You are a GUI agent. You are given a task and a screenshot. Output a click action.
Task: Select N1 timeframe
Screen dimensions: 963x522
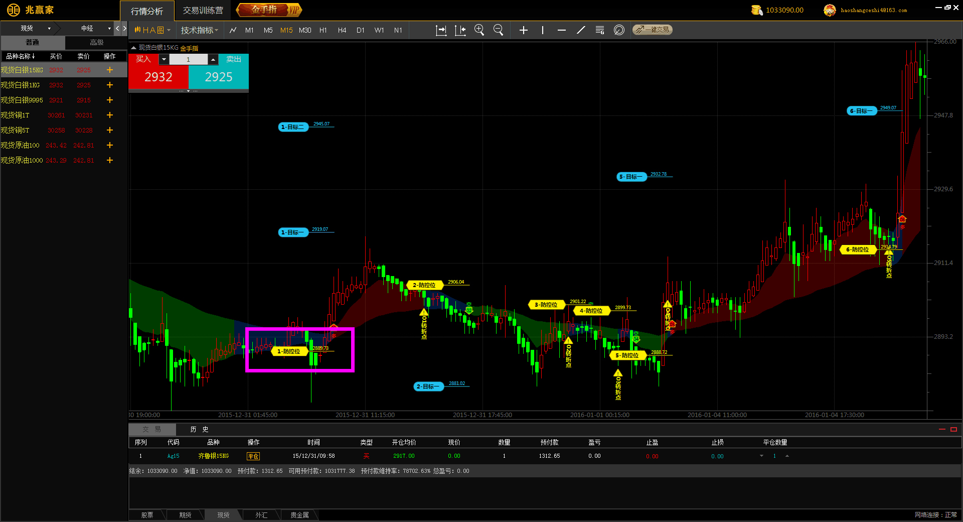click(398, 30)
